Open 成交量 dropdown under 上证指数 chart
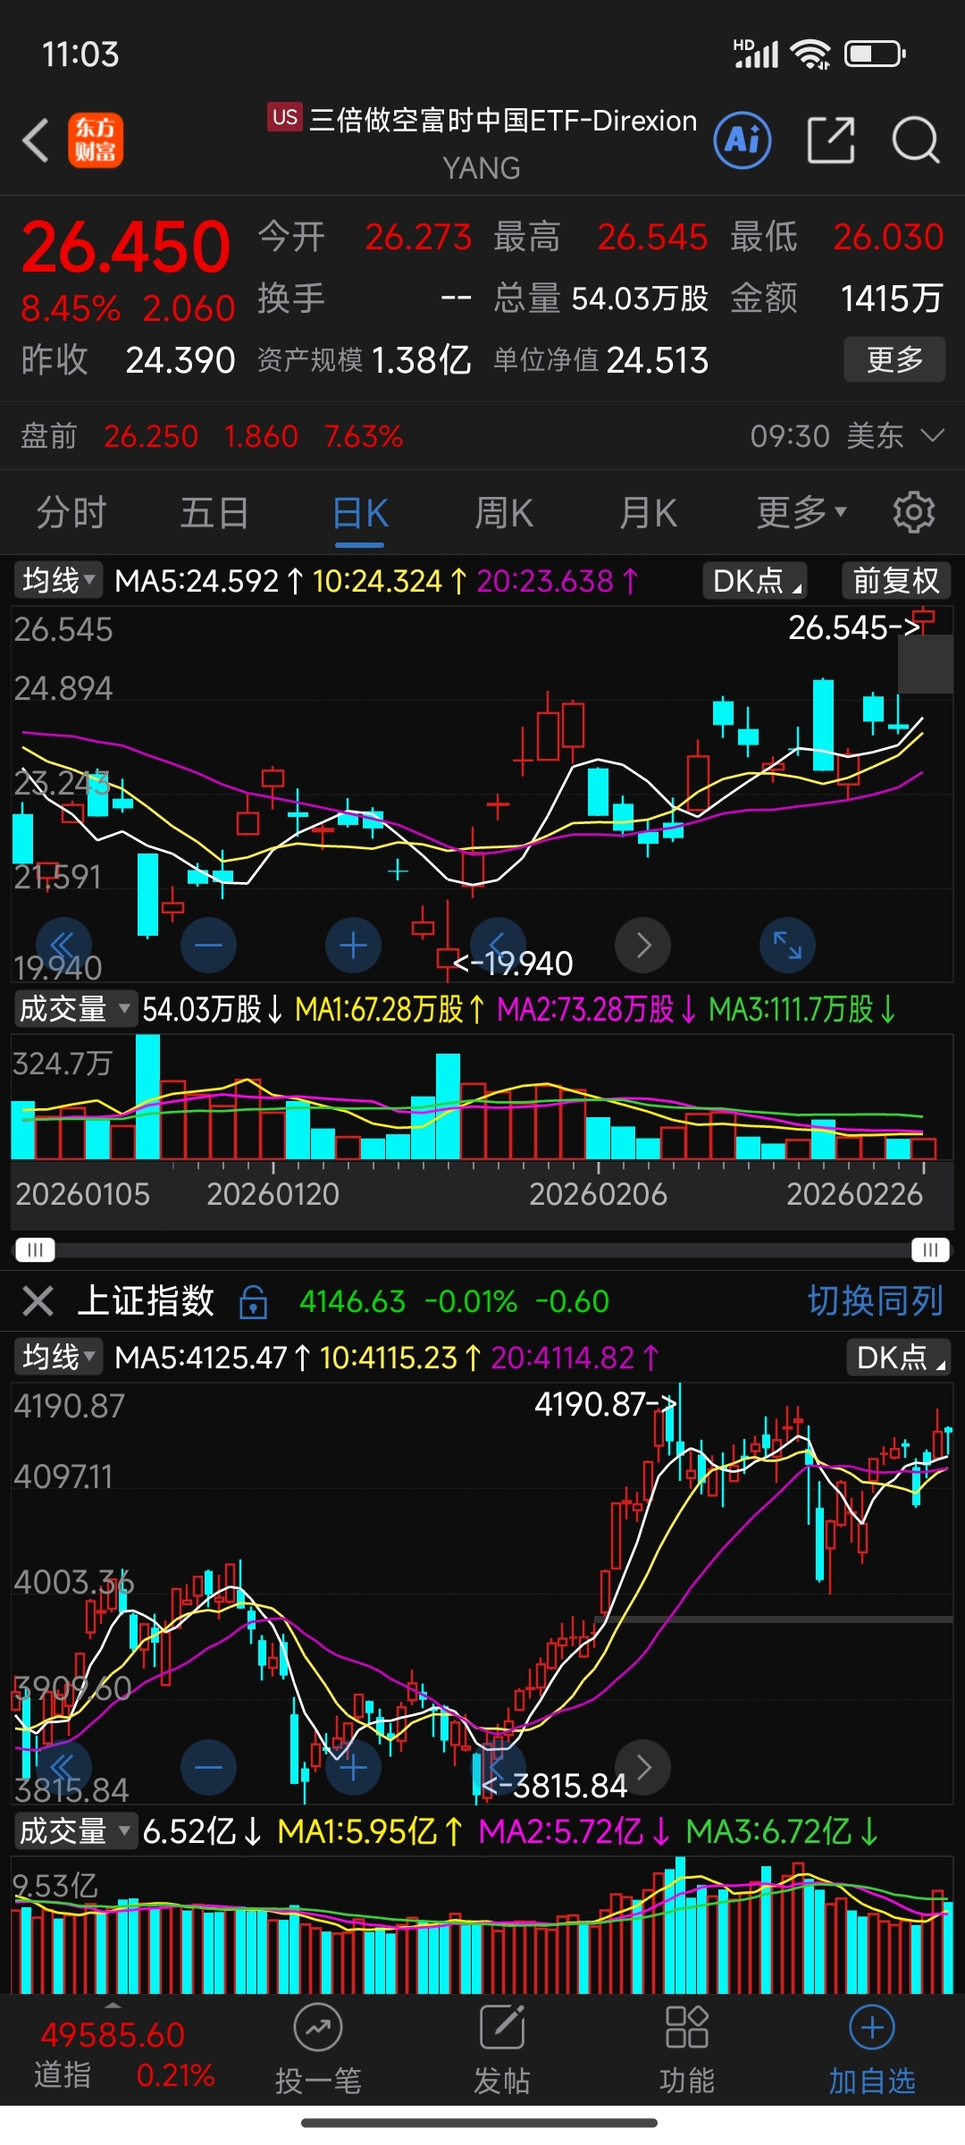The image size is (965, 2145). [75, 1831]
